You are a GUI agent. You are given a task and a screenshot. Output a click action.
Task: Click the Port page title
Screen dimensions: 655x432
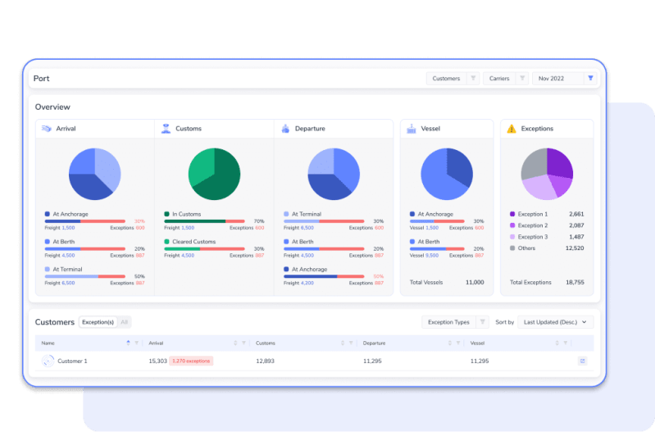click(41, 79)
